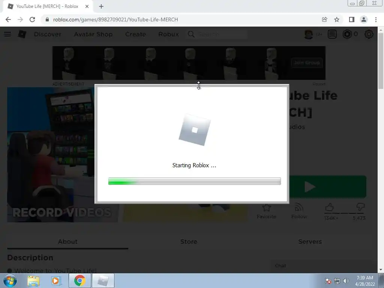This screenshot has width=384, height=288.
Task: Open the Avatar Shop page
Action: coord(93,34)
